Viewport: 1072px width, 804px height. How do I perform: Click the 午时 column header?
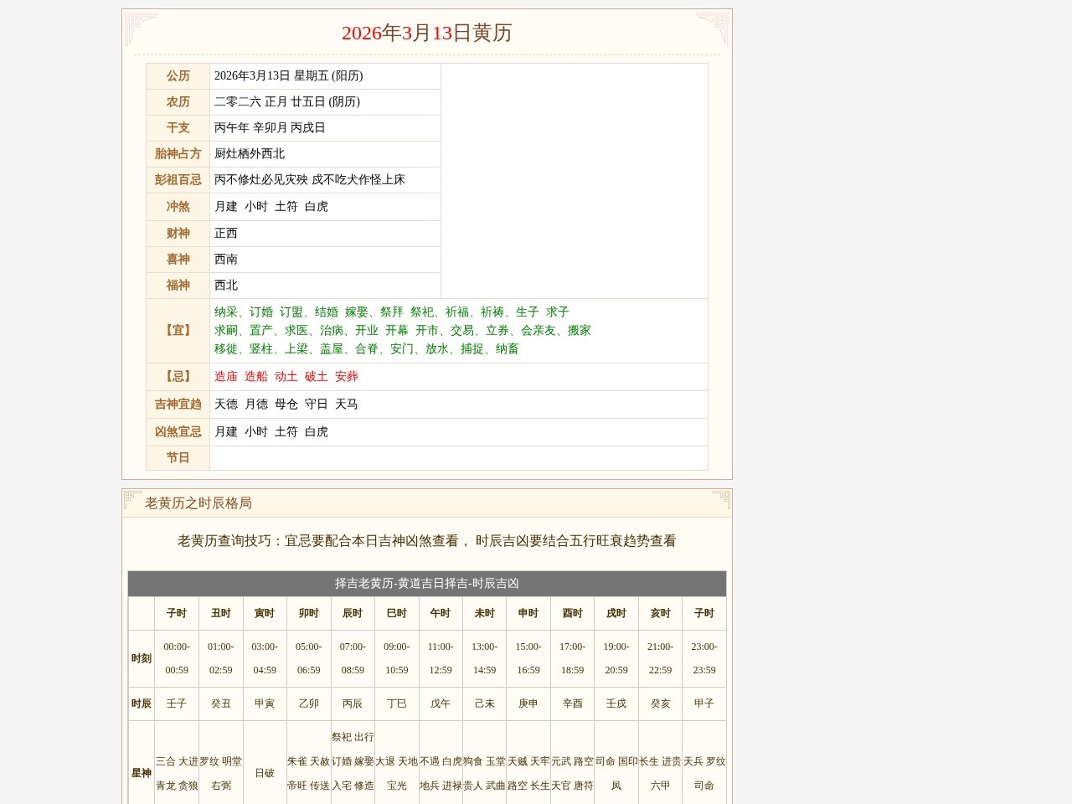click(441, 612)
